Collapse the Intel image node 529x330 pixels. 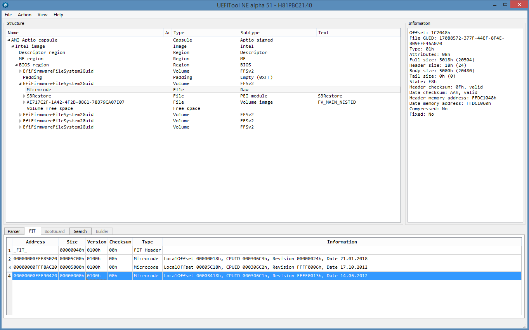tap(13, 46)
